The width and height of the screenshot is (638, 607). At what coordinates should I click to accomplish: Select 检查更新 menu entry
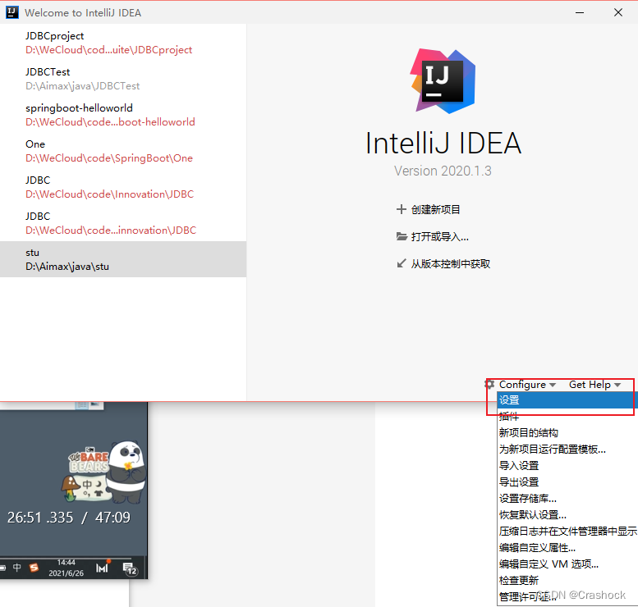566,580
